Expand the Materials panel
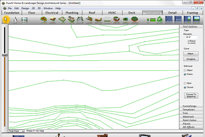Image resolution: width=205 pixels, height=137 pixels. click(191, 117)
